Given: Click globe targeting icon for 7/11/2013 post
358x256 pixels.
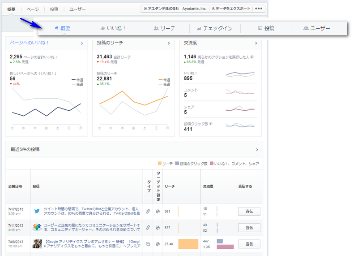Looking at the screenshot, I should pyautogui.click(x=158, y=228).
